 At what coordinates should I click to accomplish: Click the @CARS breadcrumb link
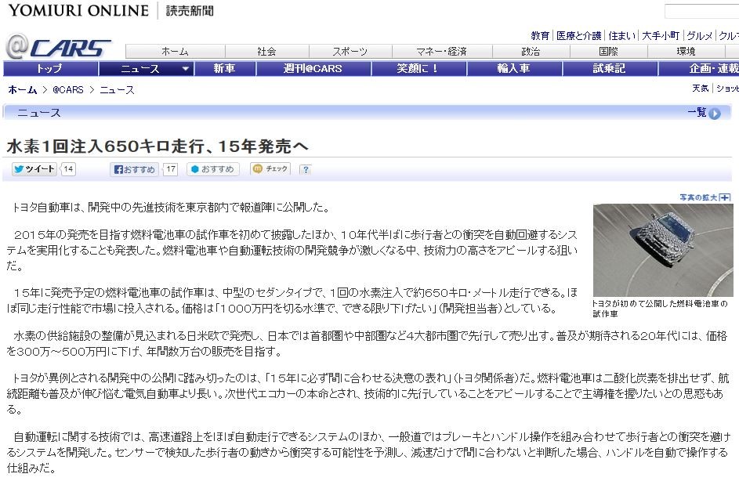(68, 89)
